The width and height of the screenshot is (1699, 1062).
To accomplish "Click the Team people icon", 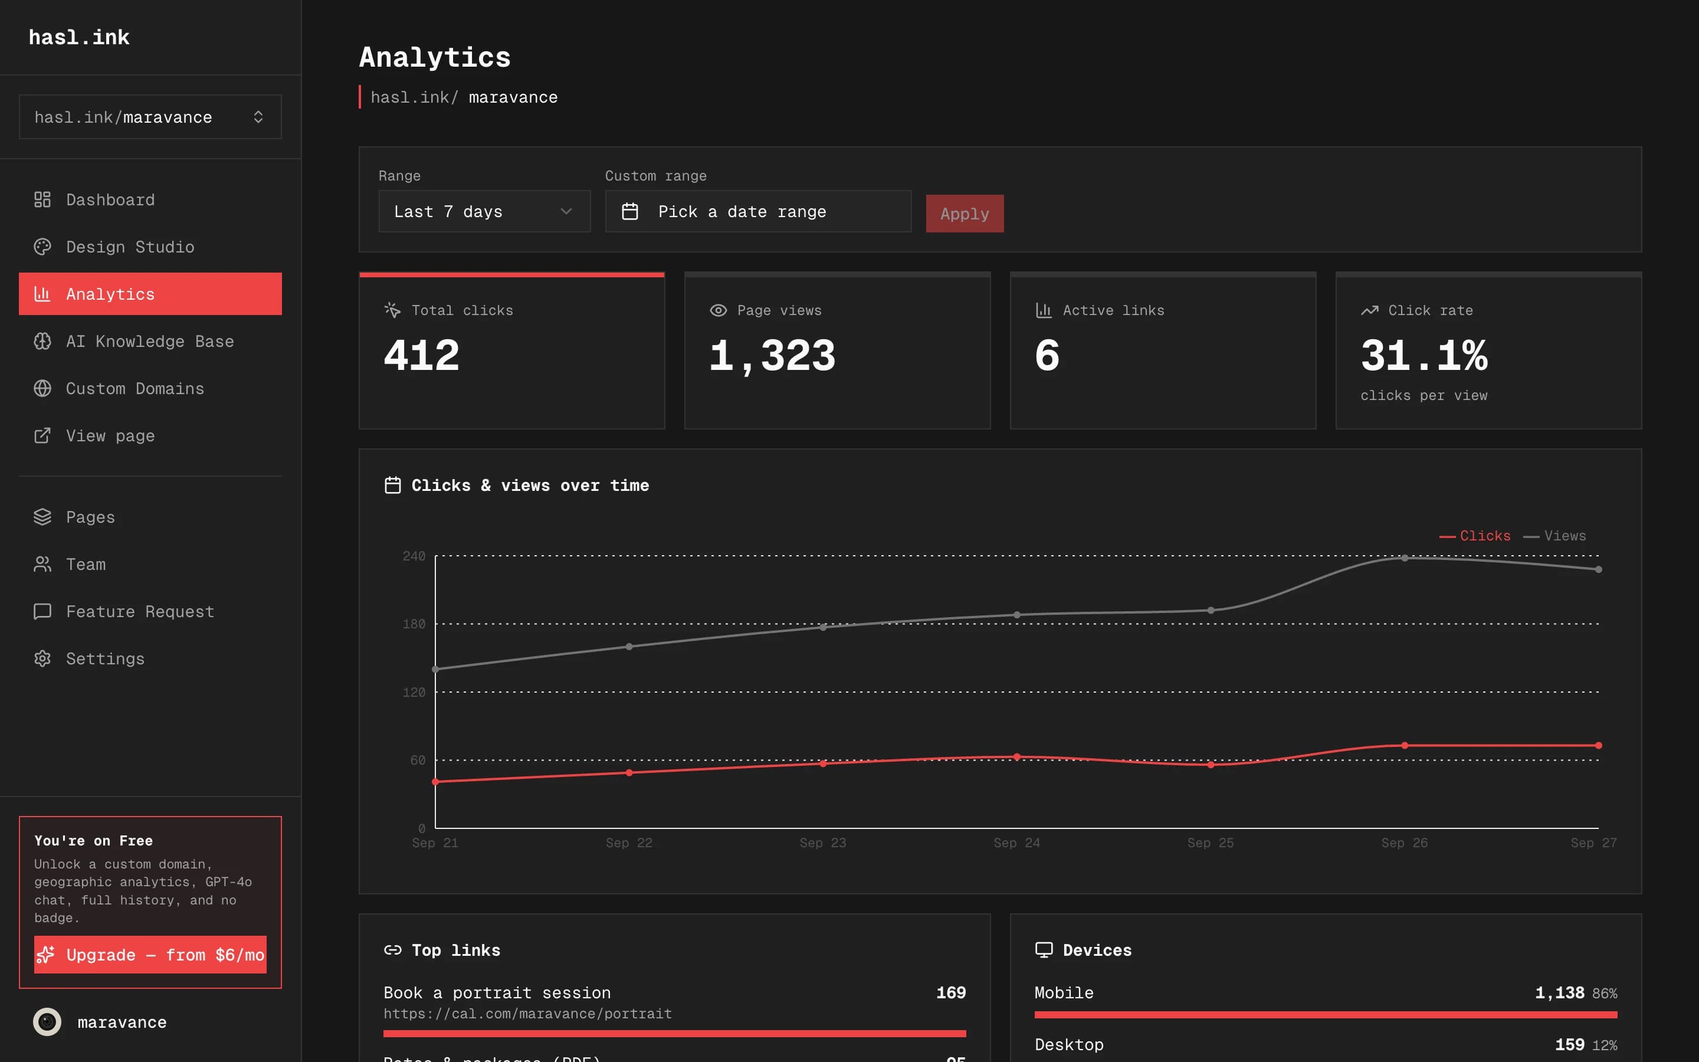I will pyautogui.click(x=42, y=564).
